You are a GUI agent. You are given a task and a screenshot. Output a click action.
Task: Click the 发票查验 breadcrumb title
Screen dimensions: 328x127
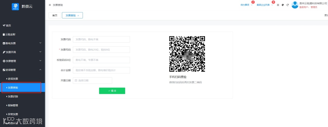click(x=58, y=5)
